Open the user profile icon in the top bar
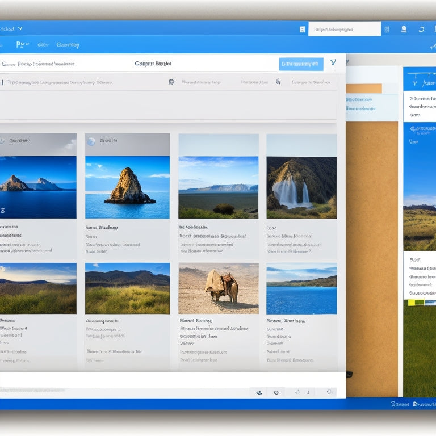This screenshot has width=436, height=436. coord(404,30)
